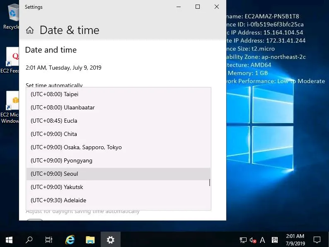The image size is (329, 247).
Task: Open the Start menu
Action: 9,240
